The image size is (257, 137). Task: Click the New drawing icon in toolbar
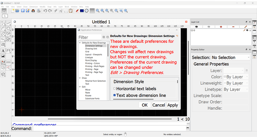[x=12, y=11]
